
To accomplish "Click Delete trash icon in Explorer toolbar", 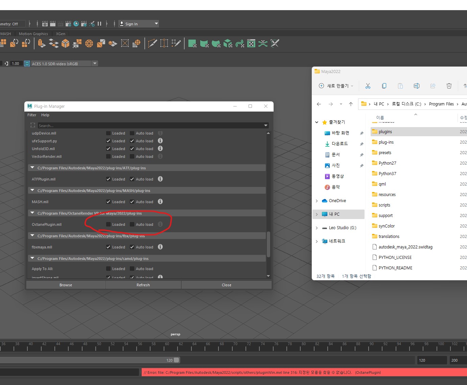I will pos(449,86).
